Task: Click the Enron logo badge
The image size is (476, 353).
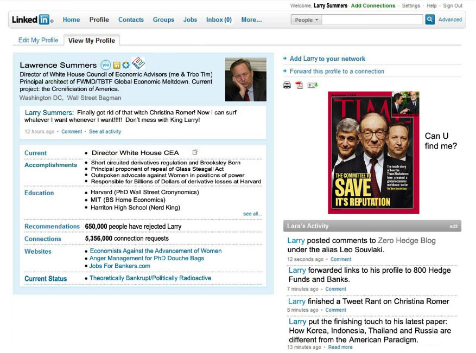Action: 138,63
